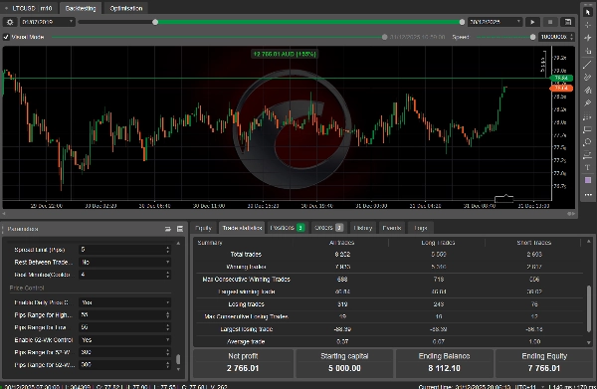Adjust Pips Range for Low stepper

(x=167, y=327)
